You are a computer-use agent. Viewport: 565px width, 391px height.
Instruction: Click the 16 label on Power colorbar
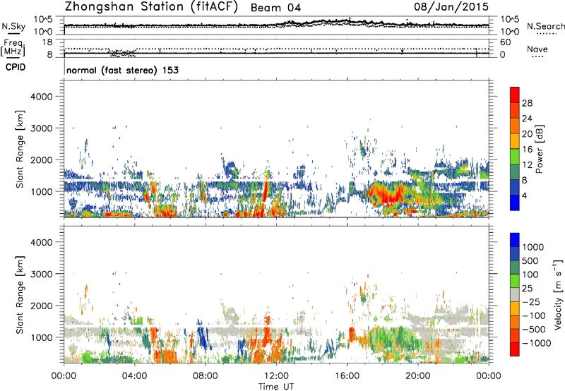click(527, 150)
